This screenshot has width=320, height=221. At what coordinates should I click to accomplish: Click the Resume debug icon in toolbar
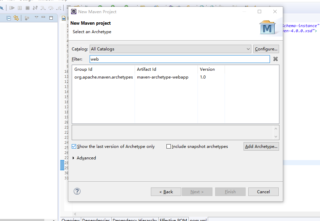tap(12, 8)
